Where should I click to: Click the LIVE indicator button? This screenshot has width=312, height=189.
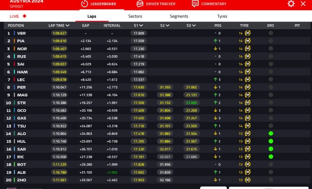point(18,17)
